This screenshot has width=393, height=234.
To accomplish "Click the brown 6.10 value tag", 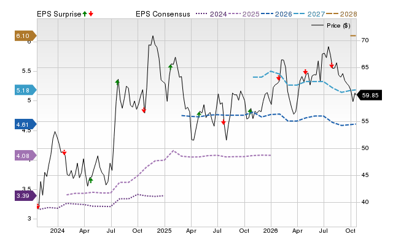I will pyautogui.click(x=26, y=36).
